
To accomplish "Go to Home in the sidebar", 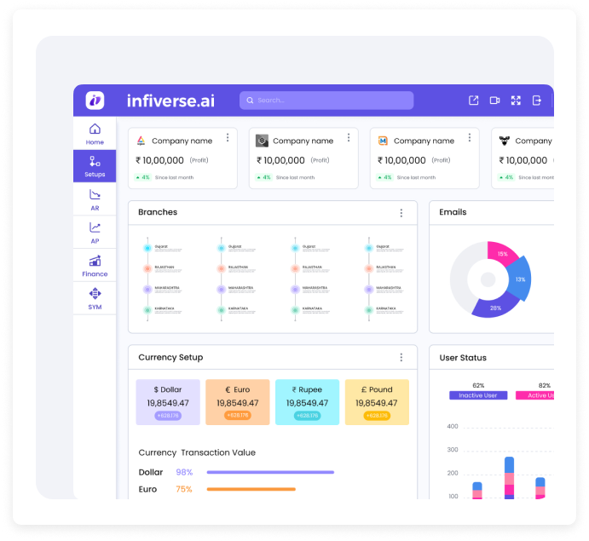I will tap(95, 134).
